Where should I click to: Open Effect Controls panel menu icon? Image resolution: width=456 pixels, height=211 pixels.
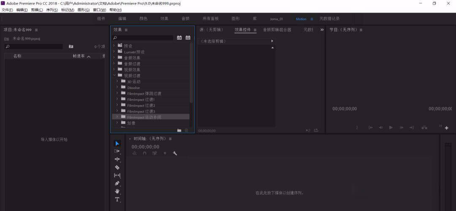click(x=255, y=30)
